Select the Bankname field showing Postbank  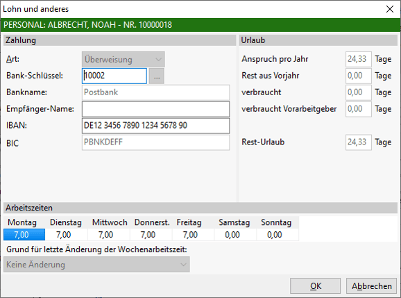click(155, 92)
